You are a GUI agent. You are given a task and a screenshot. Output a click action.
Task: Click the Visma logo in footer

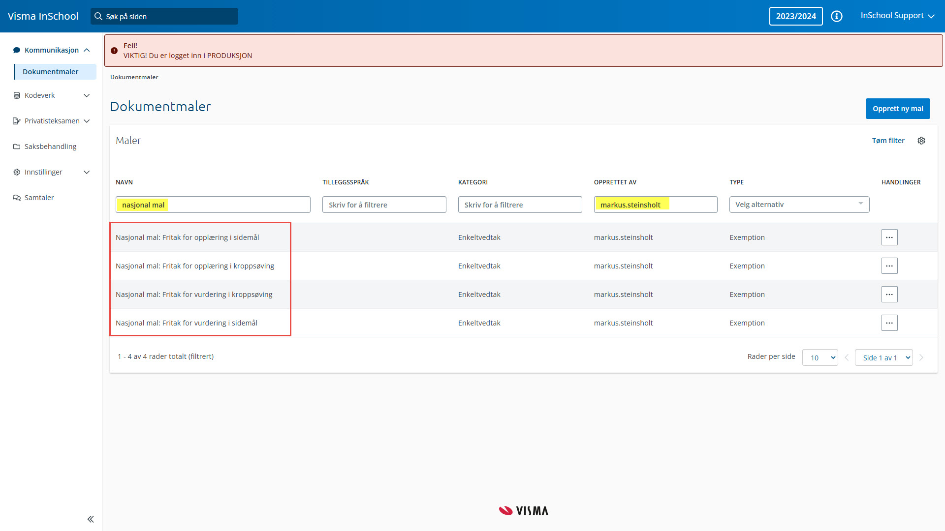(524, 511)
